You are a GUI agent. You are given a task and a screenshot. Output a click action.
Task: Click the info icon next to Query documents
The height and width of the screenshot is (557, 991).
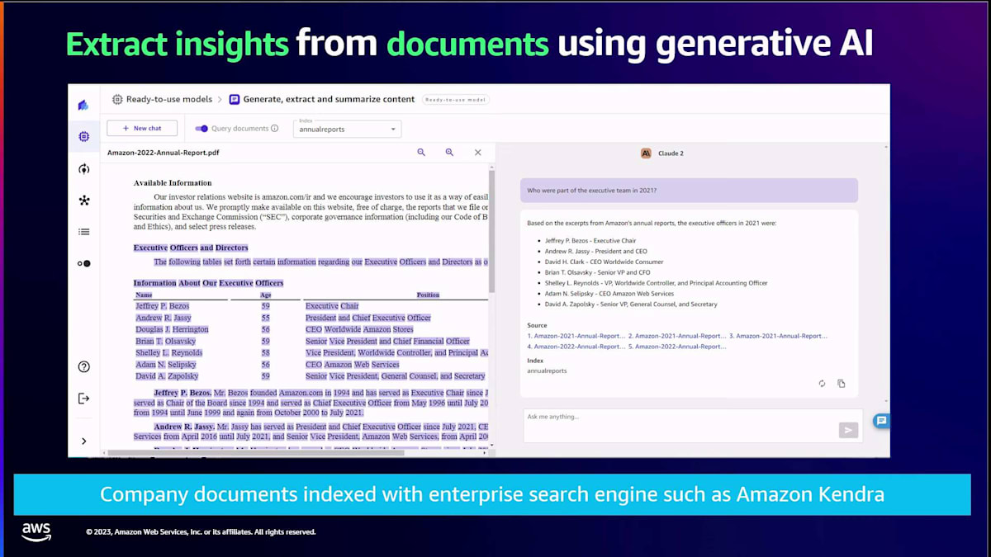point(275,129)
